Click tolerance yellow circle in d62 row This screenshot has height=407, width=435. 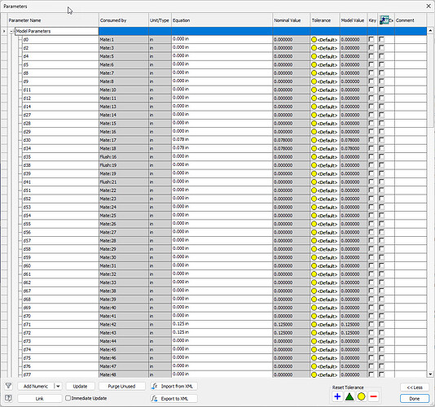pos(314,282)
